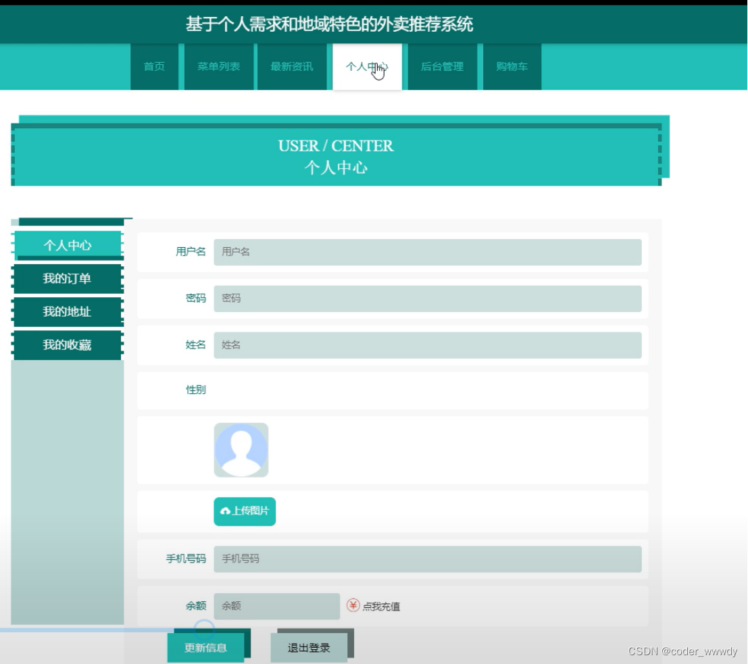Viewport: 748px width, 664px height.
Task: Go to 最新资讯 tab
Action: tap(292, 66)
